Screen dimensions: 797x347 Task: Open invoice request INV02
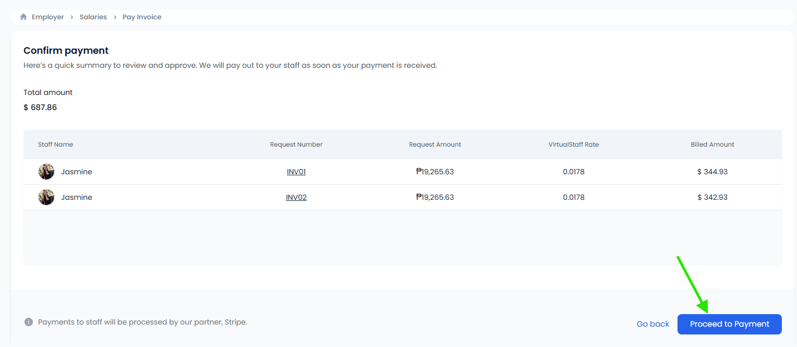click(x=296, y=197)
